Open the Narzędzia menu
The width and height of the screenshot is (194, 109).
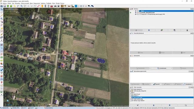18,3
